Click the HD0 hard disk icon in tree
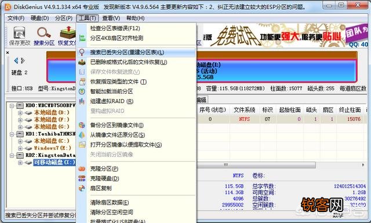Image resolution: width=371 pixels, height=223 pixels. click(20, 105)
